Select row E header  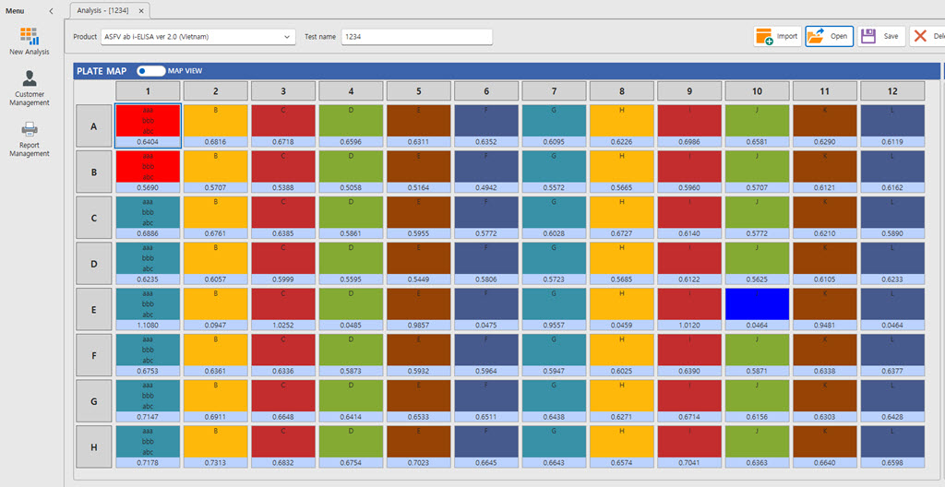click(x=93, y=310)
